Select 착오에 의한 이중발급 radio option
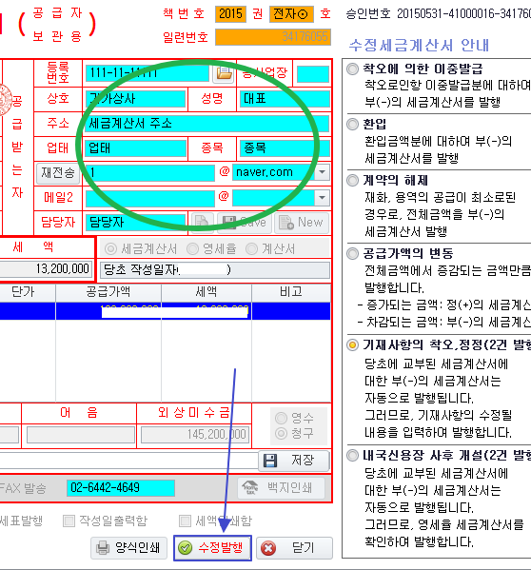531x570 pixels. tap(352, 69)
